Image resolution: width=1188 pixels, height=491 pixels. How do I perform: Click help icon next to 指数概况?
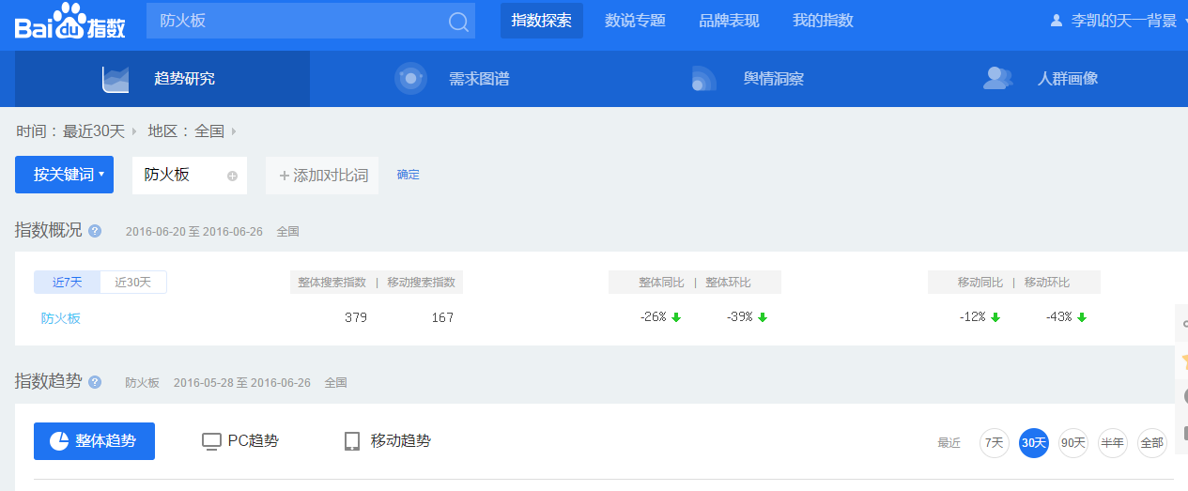click(95, 231)
